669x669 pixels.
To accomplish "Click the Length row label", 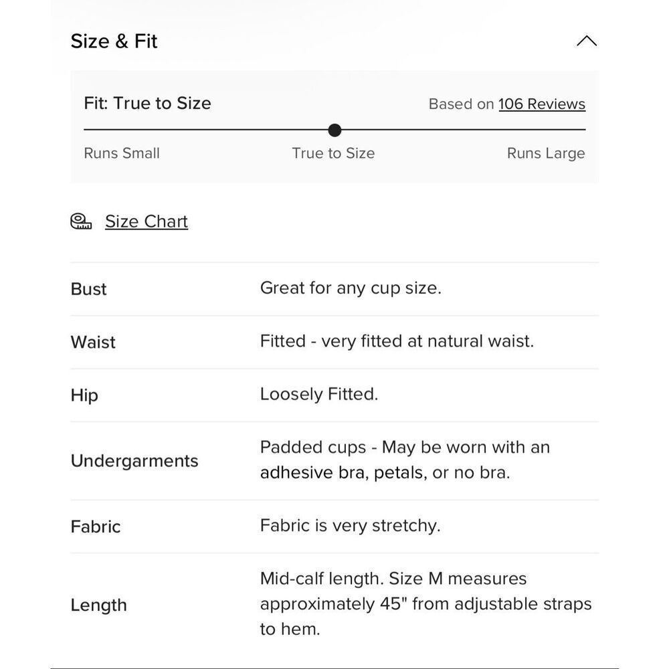I will pyautogui.click(x=98, y=605).
